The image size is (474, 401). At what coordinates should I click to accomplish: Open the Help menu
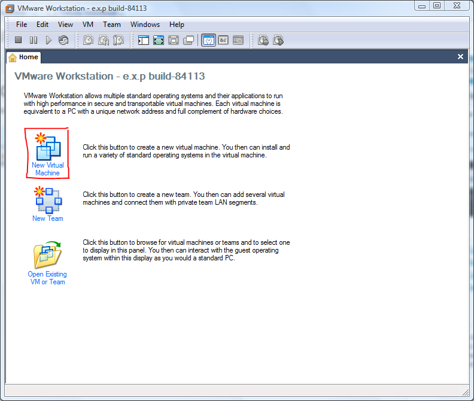click(x=177, y=25)
